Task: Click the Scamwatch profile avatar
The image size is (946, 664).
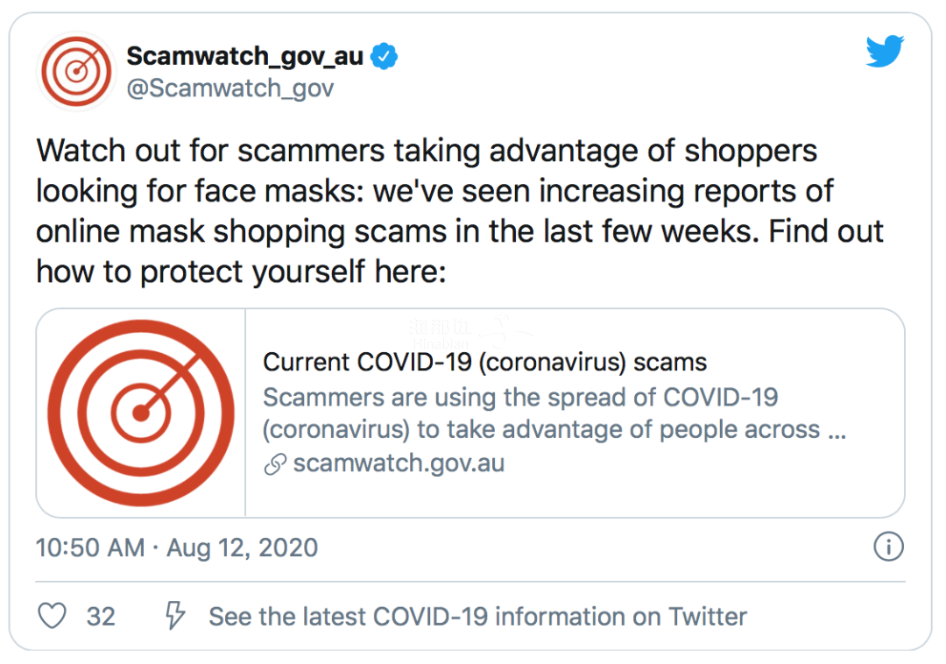Action: pyautogui.click(x=76, y=71)
